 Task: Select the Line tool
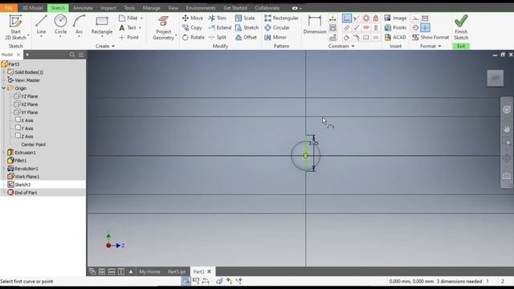(x=41, y=25)
